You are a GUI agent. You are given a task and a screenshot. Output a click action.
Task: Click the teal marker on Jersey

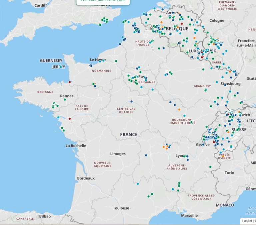click(x=61, y=67)
